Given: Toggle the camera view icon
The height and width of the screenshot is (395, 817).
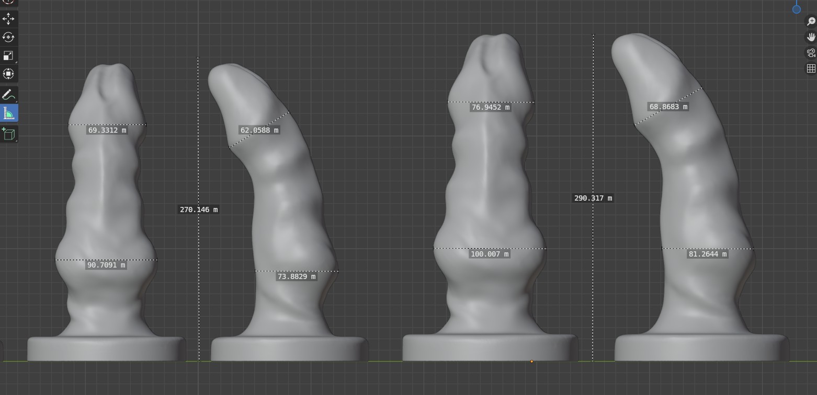Looking at the screenshot, I should coord(811,53).
